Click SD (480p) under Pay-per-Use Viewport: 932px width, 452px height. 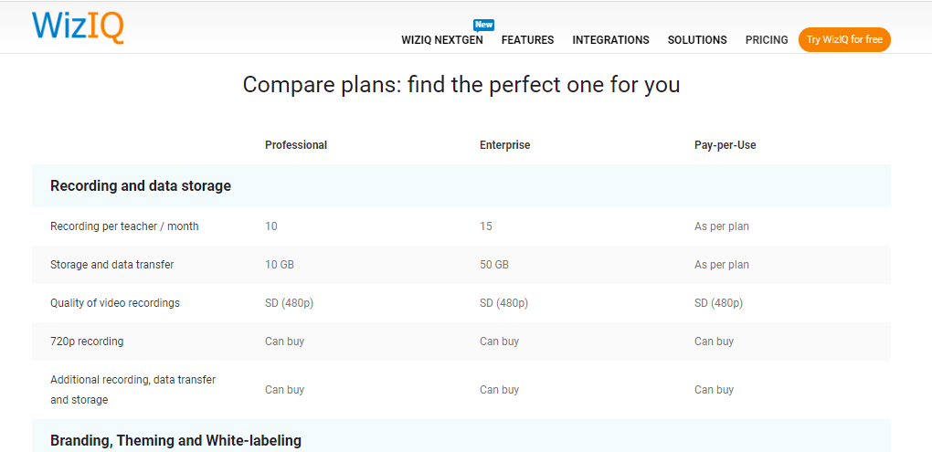click(718, 303)
